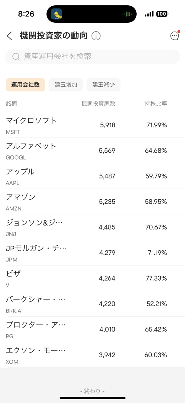Viewport: 185px width, 403px height.
Task: Tap the magnifier search icon
Action: [x=16, y=57]
